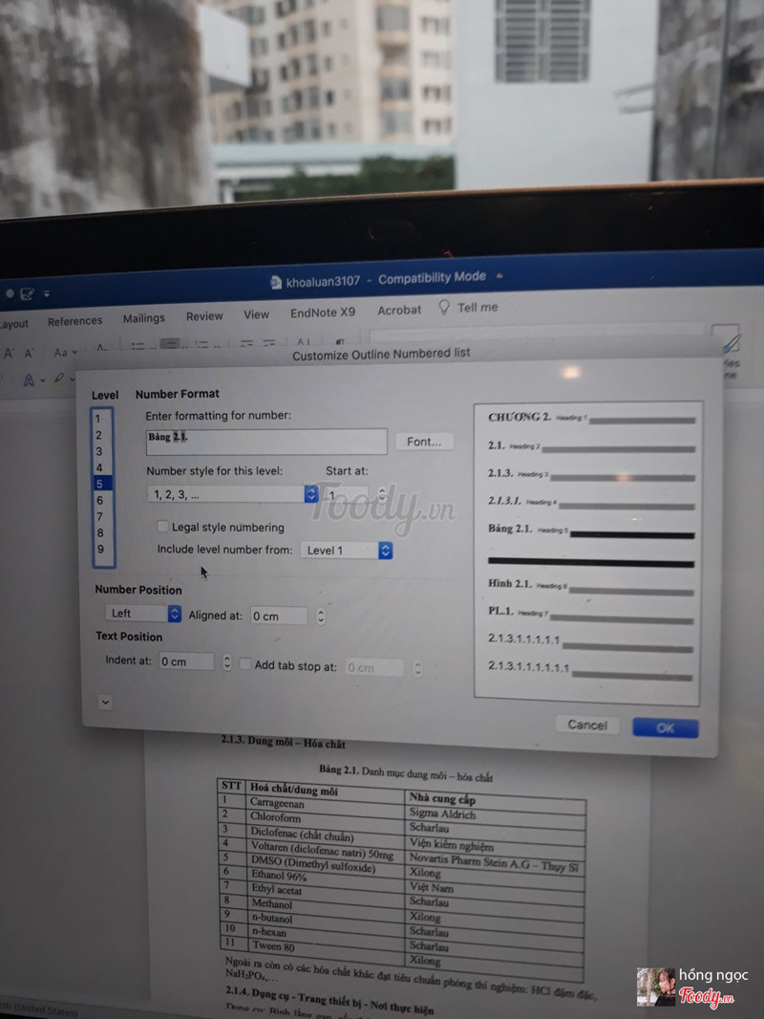
Task: Open the Quick Access toolbar customize arrow
Action: tap(47, 293)
